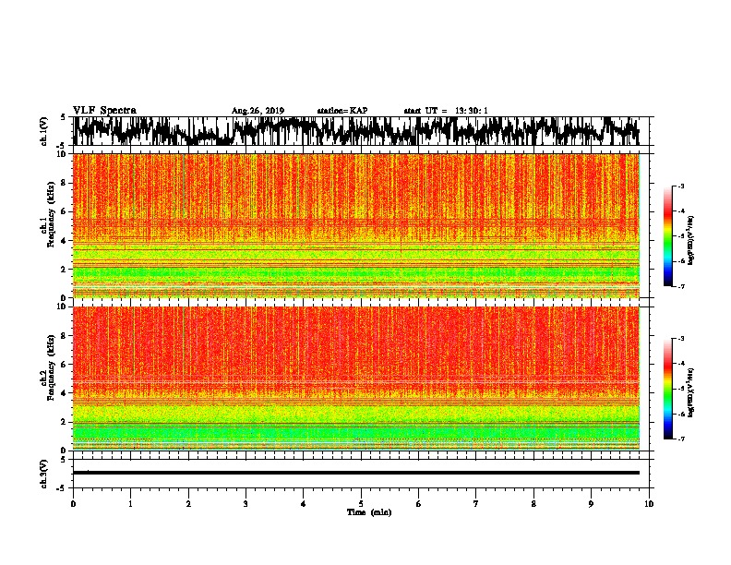Click the ch.1 spectrogram heatmap
The height and width of the screenshot is (565, 731).
[356, 225]
